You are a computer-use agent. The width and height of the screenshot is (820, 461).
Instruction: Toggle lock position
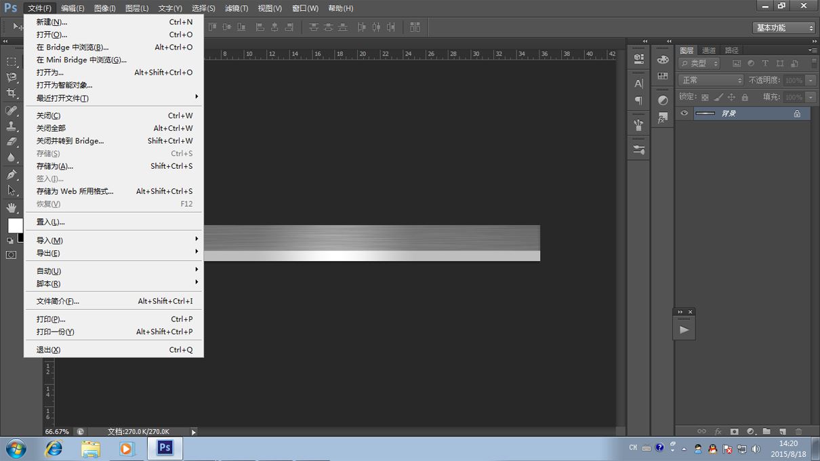[x=731, y=97]
